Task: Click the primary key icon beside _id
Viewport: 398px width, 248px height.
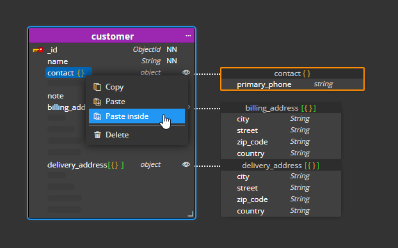Action: (x=38, y=50)
